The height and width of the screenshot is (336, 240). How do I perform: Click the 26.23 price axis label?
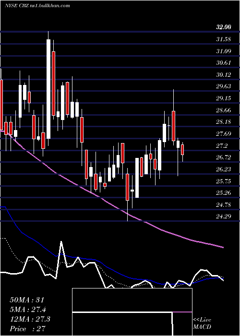point(223,170)
